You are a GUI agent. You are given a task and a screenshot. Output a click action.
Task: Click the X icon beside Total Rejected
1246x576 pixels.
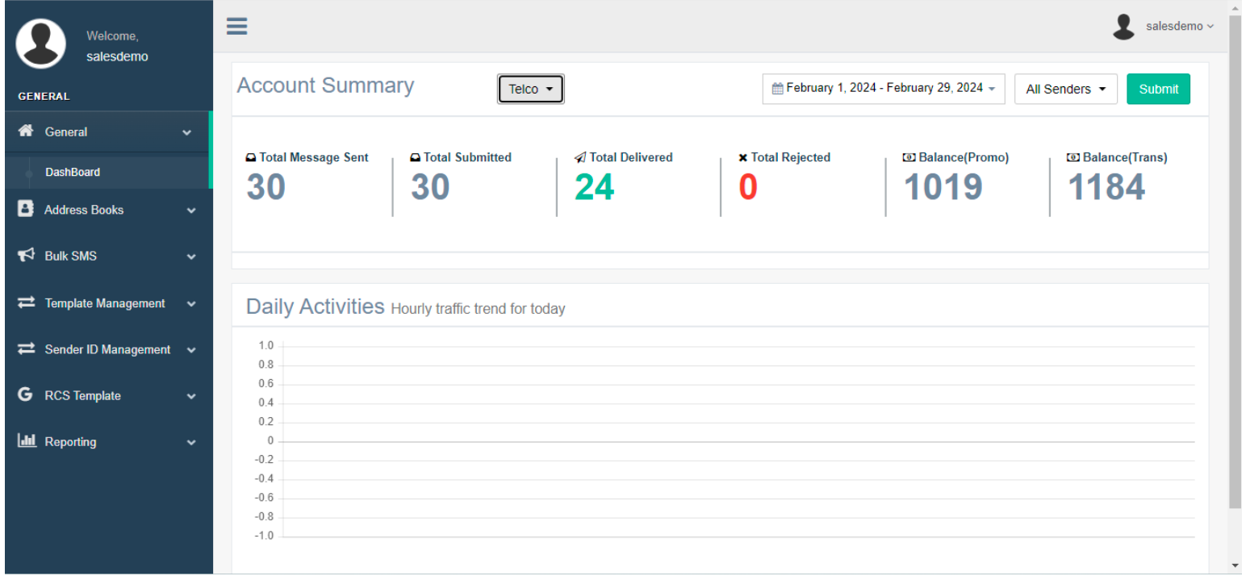(743, 157)
